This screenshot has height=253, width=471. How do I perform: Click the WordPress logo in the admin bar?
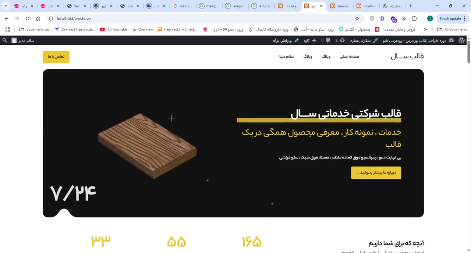click(x=462, y=40)
